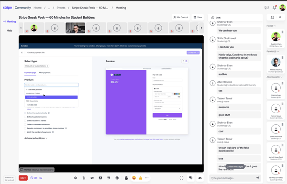
Task: Go to Events breadcrumb link
Action: tap(61, 8)
